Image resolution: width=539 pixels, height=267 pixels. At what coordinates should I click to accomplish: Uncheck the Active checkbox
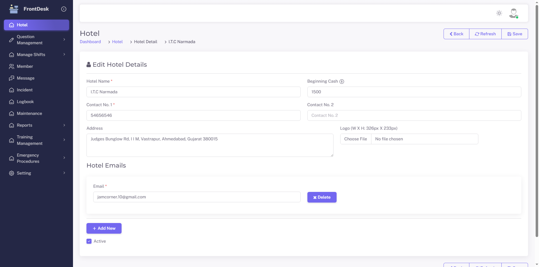(x=89, y=241)
